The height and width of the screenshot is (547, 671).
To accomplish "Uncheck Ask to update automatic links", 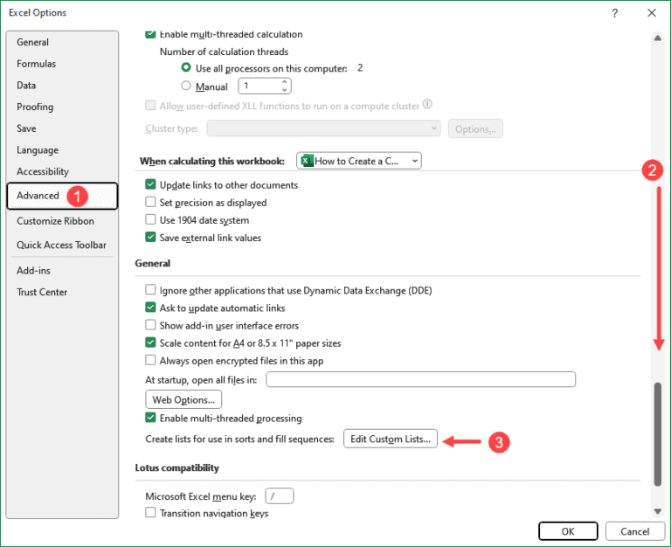I will [x=151, y=308].
